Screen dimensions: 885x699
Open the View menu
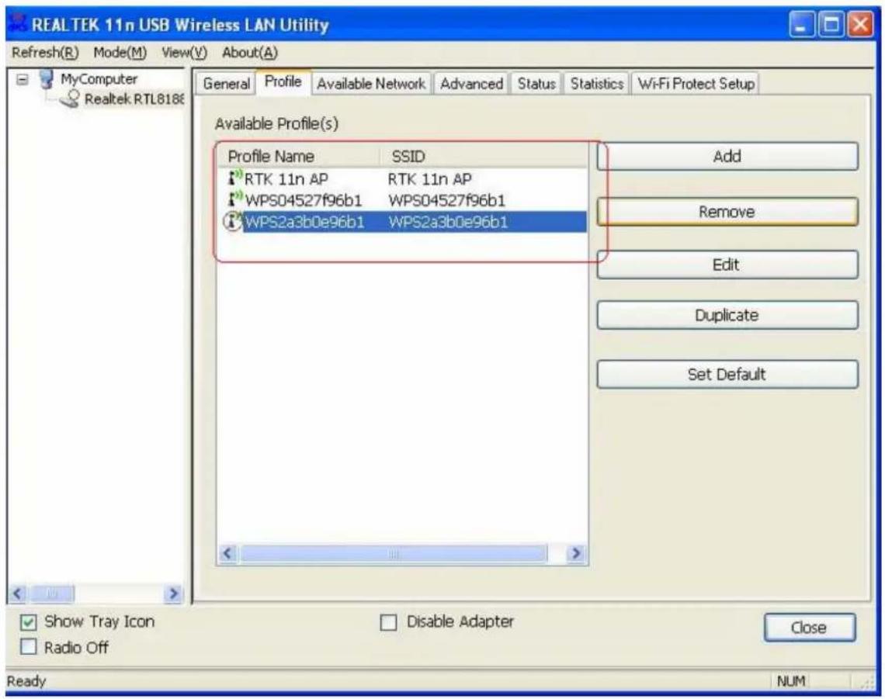(x=184, y=53)
